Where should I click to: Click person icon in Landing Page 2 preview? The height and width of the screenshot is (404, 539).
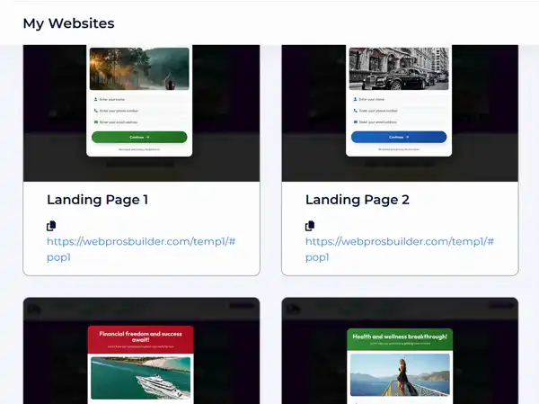[355, 99]
